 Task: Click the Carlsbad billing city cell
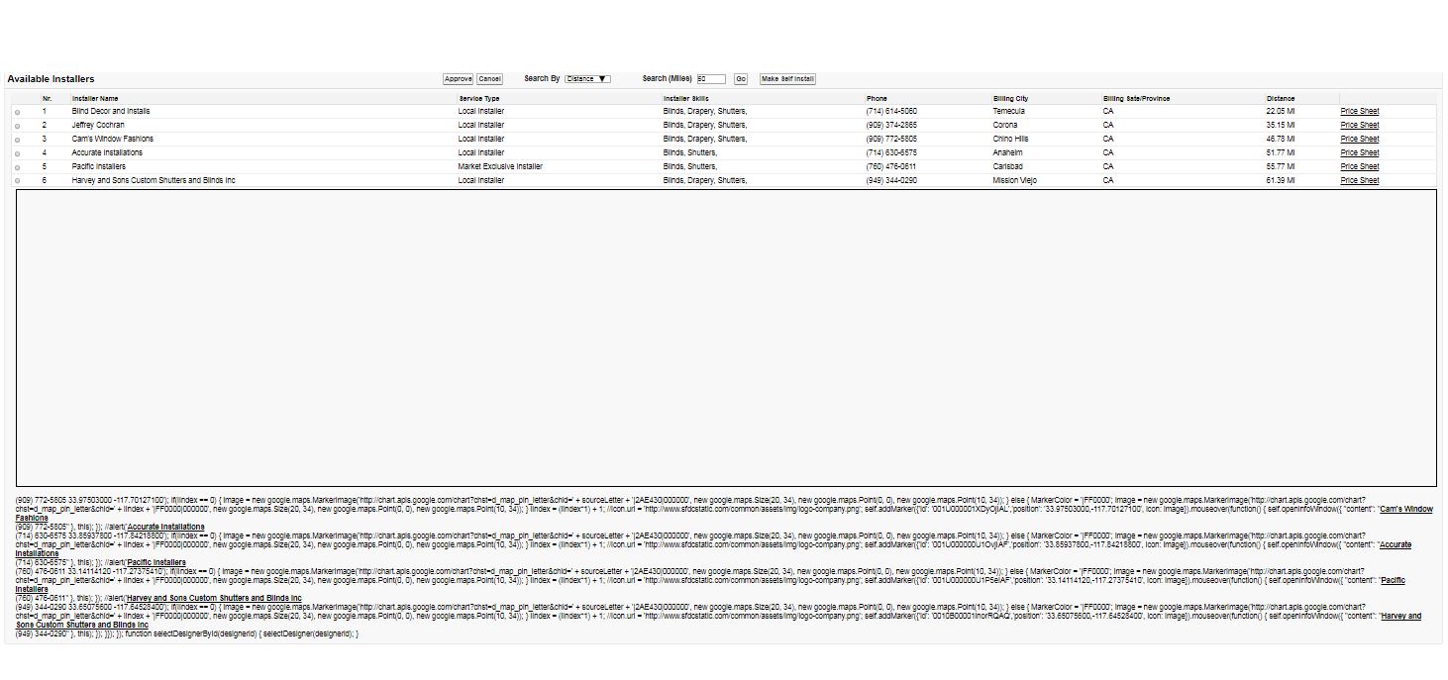coord(1008,166)
